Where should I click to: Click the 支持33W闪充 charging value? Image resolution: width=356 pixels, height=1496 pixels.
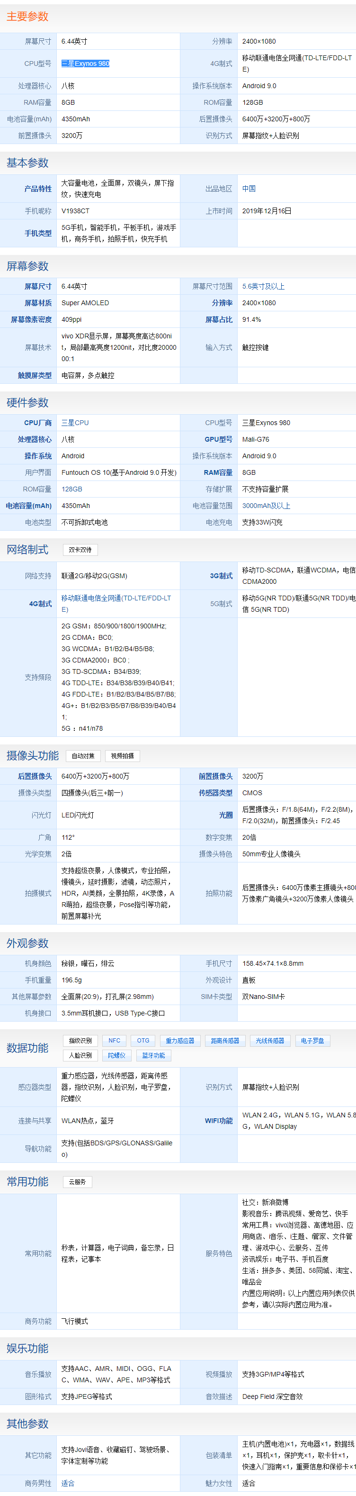coord(262,522)
